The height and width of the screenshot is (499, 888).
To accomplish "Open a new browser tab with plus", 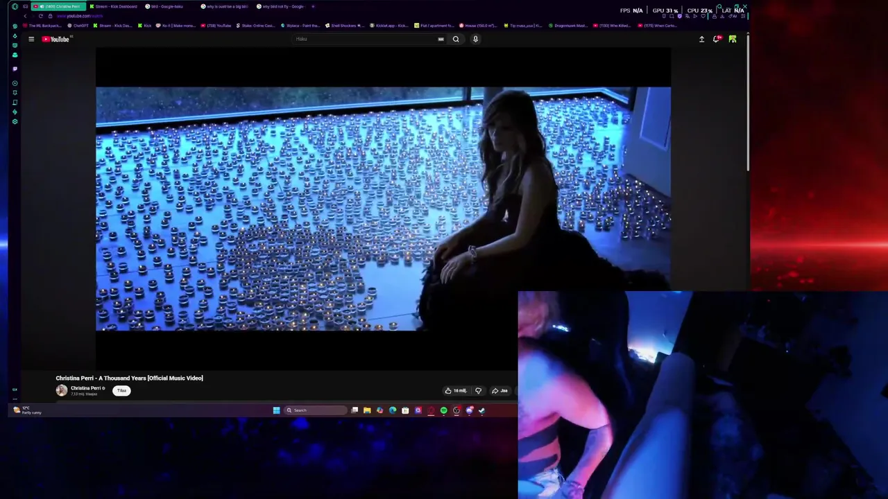I will click(x=313, y=6).
